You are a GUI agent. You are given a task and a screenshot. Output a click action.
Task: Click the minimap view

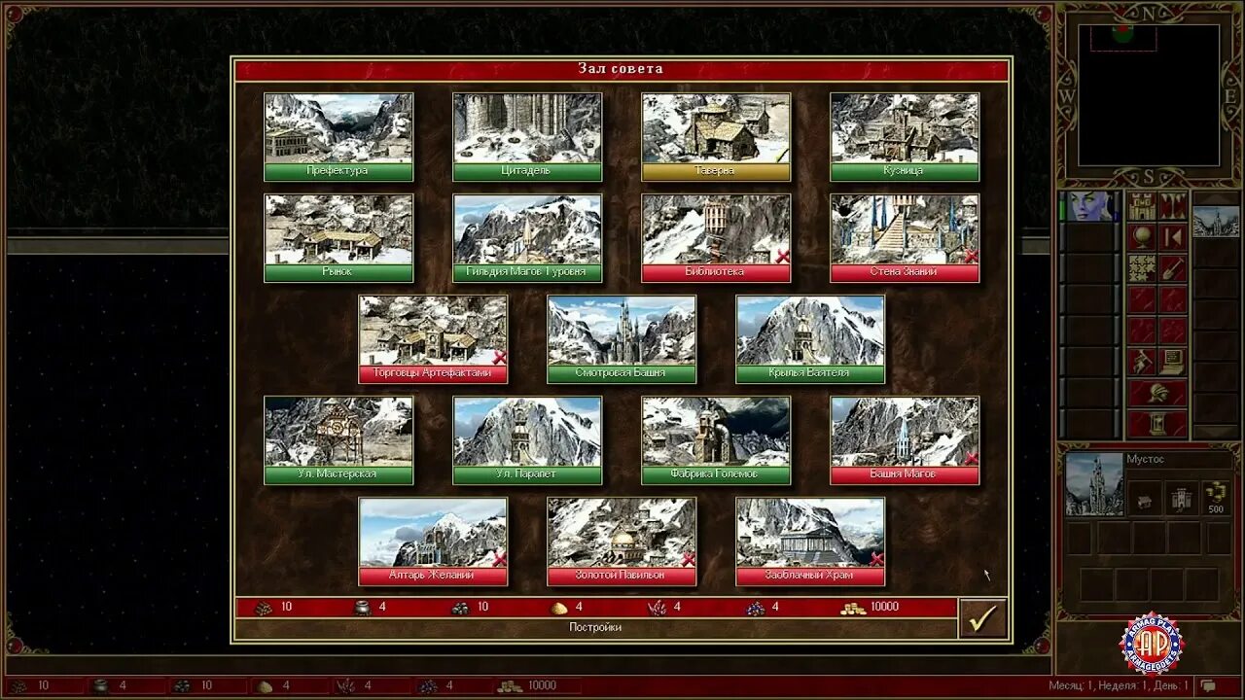pos(1149,95)
